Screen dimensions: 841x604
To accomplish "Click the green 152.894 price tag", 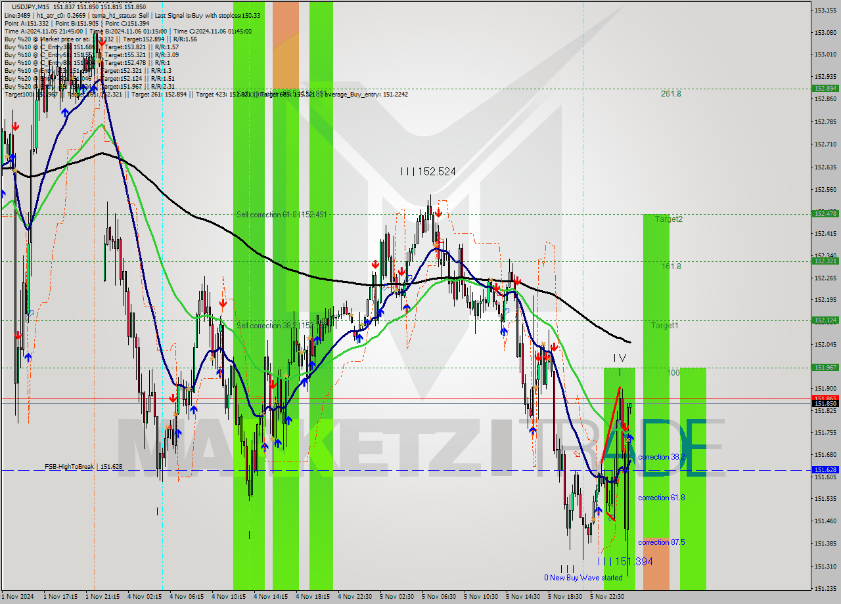I will click(x=825, y=88).
